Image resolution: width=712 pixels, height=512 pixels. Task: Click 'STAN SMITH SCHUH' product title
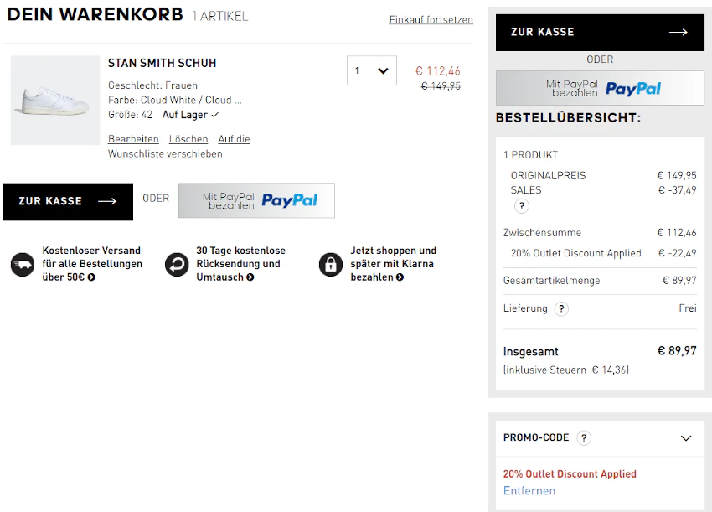163,63
